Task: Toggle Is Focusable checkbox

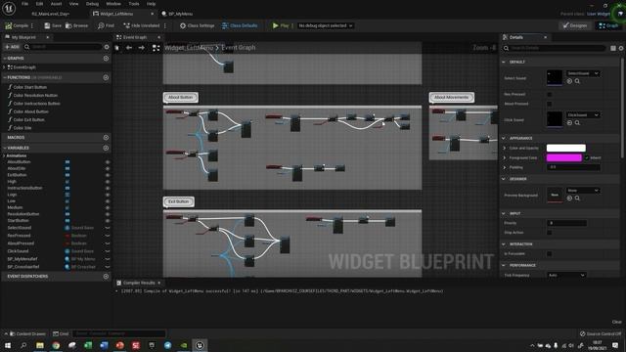Action: [550, 254]
